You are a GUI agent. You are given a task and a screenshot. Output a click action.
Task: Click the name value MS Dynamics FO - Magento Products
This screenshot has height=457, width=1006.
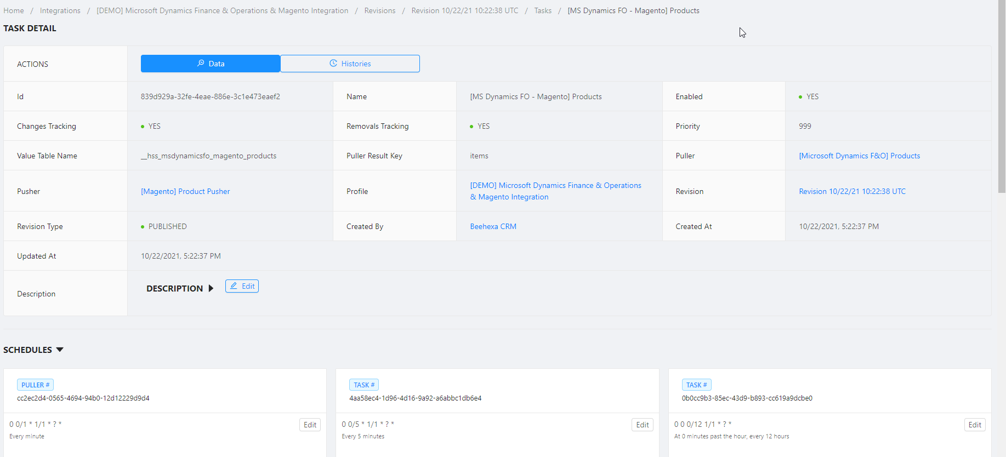click(536, 96)
